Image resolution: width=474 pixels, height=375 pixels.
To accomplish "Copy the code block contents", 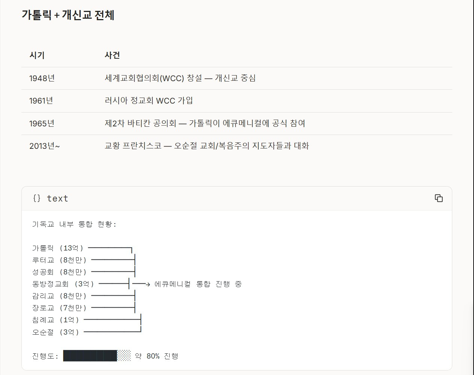I will click(x=438, y=198).
